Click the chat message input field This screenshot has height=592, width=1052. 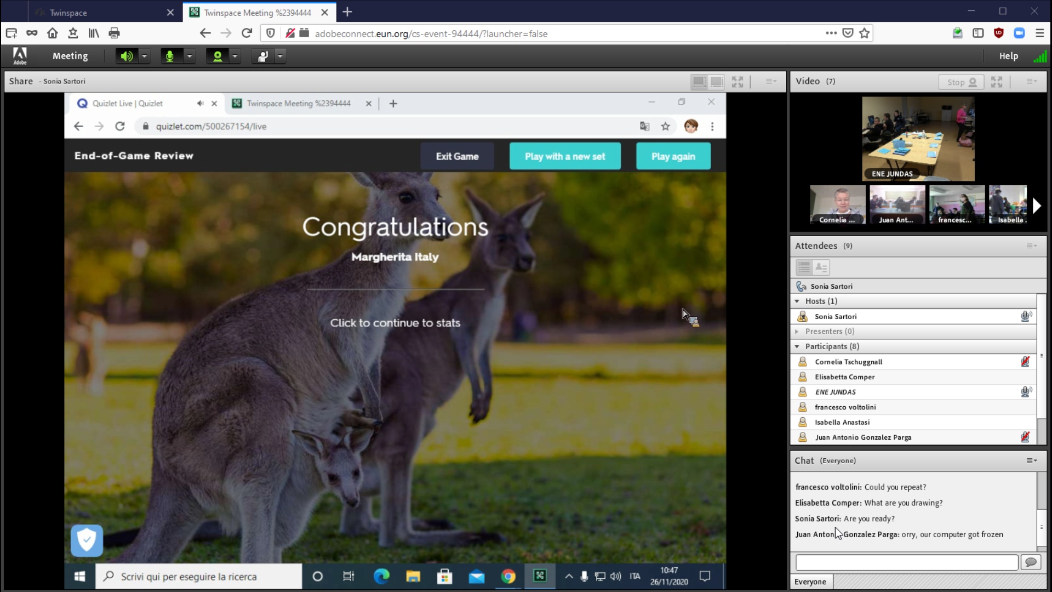point(906,562)
